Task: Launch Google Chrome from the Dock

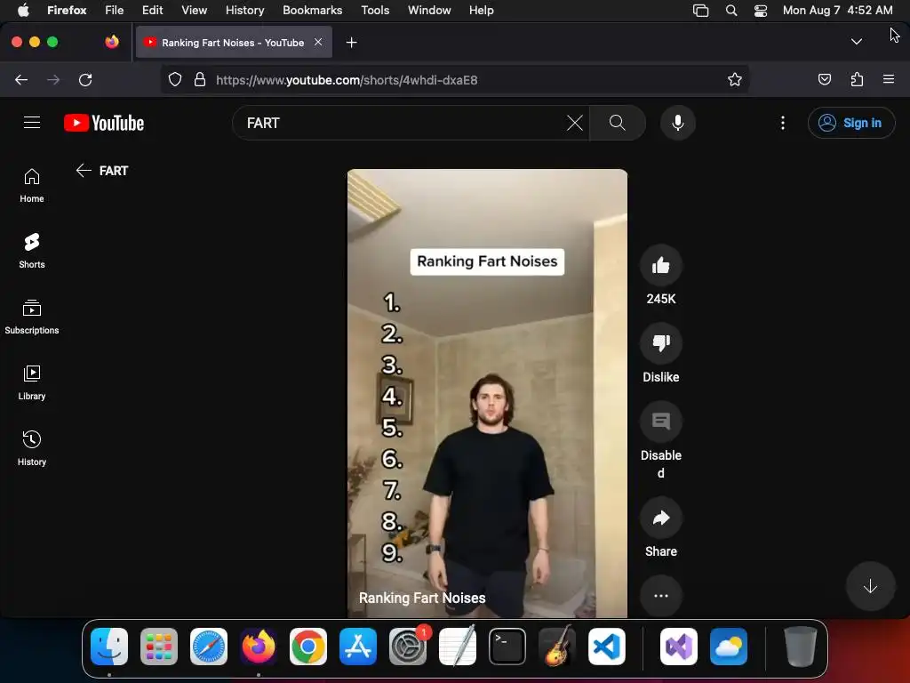Action: pos(308,647)
